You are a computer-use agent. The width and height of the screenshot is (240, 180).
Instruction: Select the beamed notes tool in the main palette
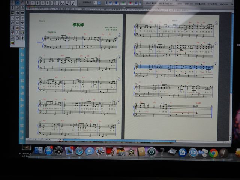[x=18, y=13]
